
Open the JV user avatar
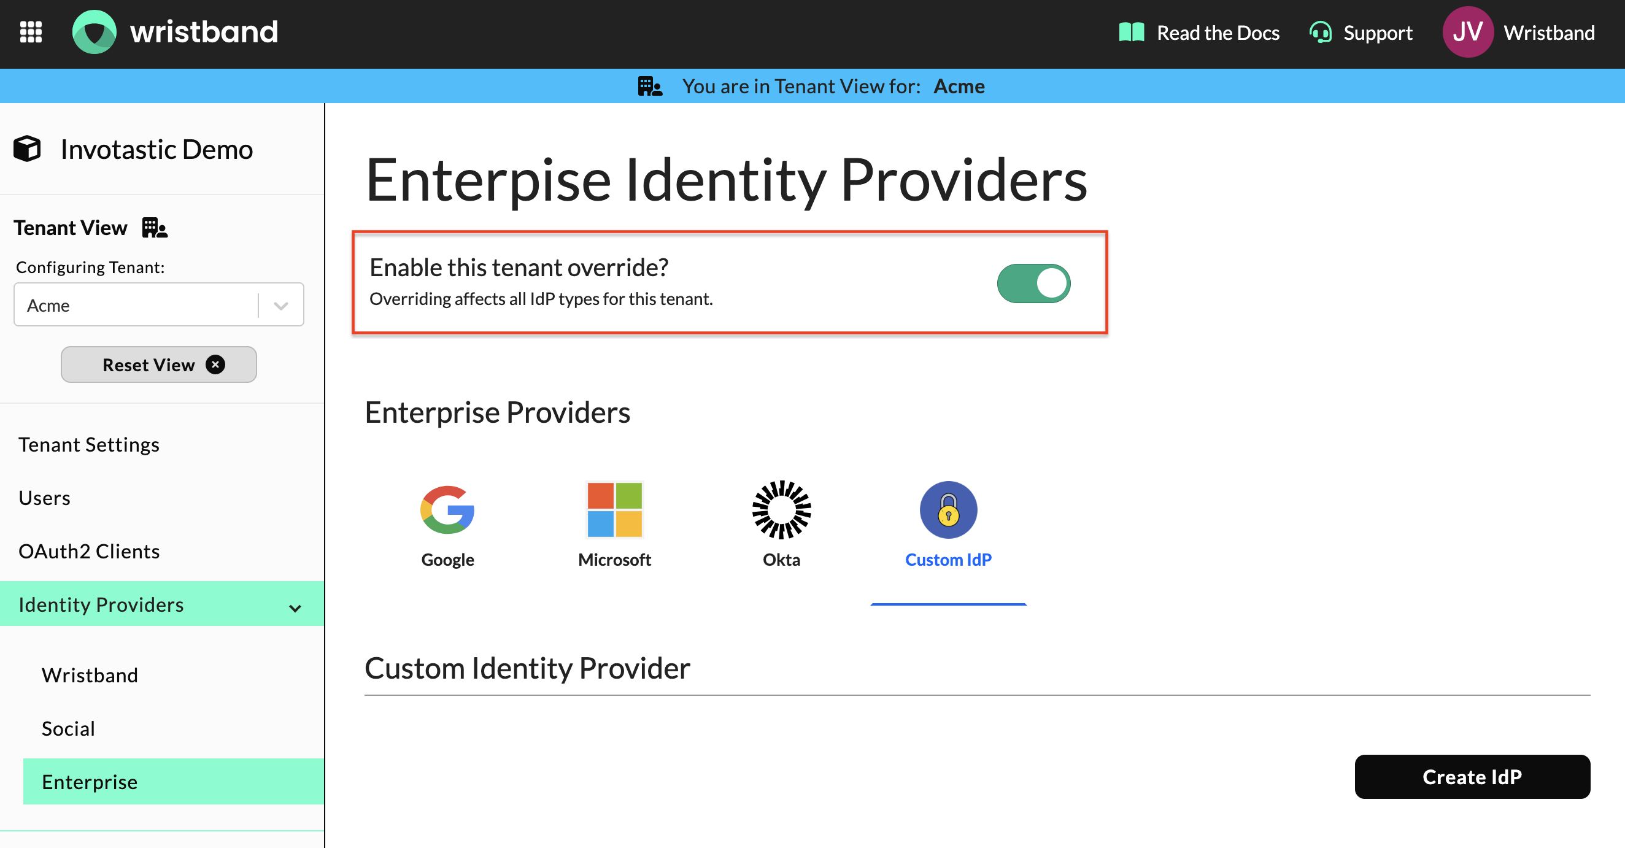pos(1467,32)
